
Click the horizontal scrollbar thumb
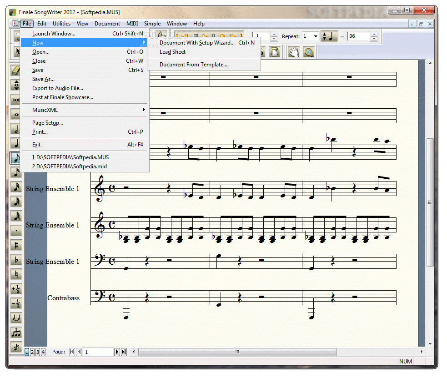(237, 352)
